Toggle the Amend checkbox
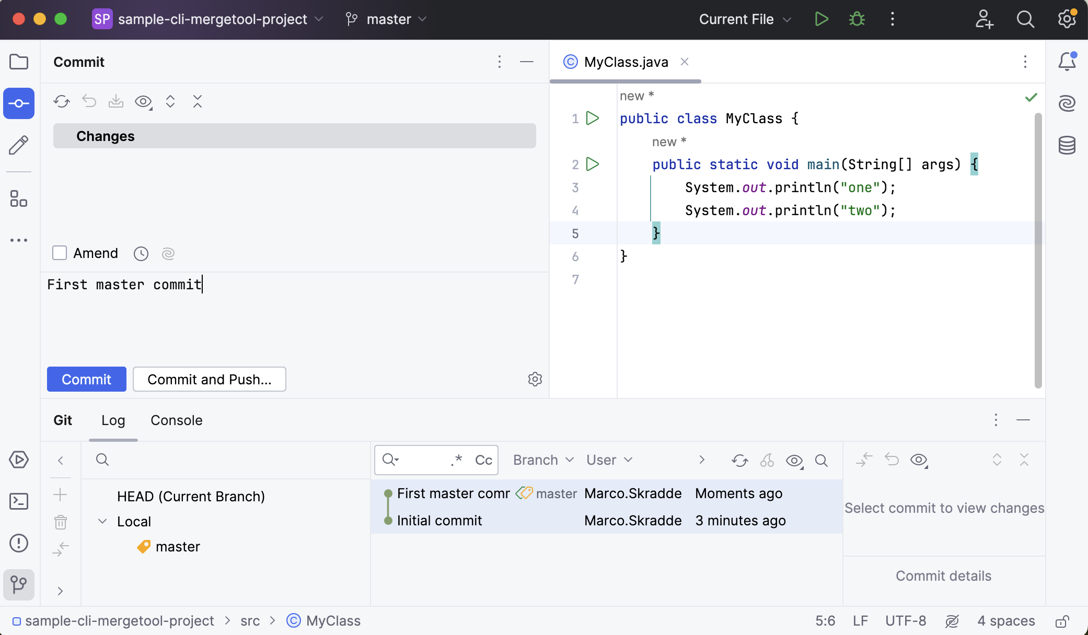Image resolution: width=1088 pixels, height=635 pixels. pos(60,253)
